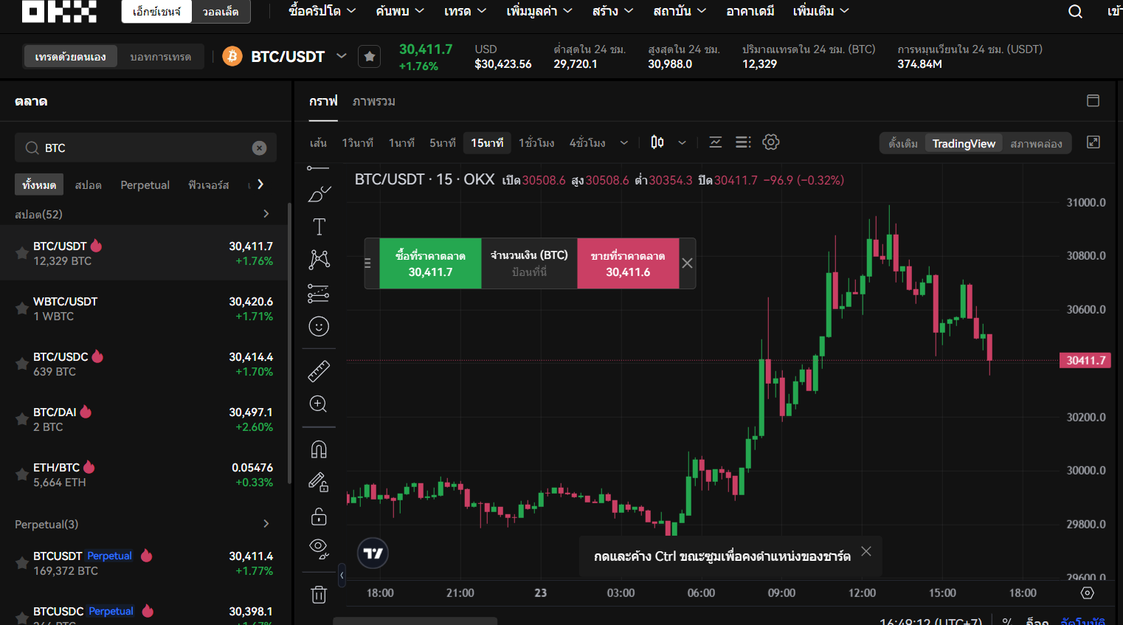Open the เพิ่มมูลค่า dropdown menu
The height and width of the screenshot is (625, 1123).
coord(539,11)
